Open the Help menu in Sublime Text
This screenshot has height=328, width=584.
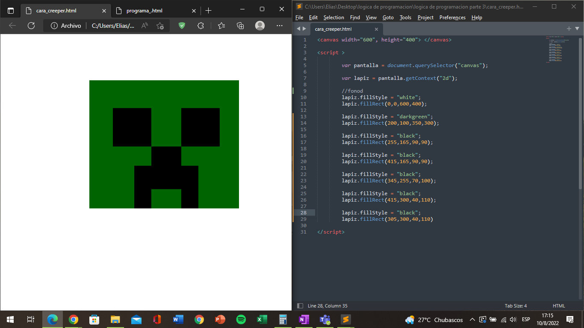[x=477, y=18]
